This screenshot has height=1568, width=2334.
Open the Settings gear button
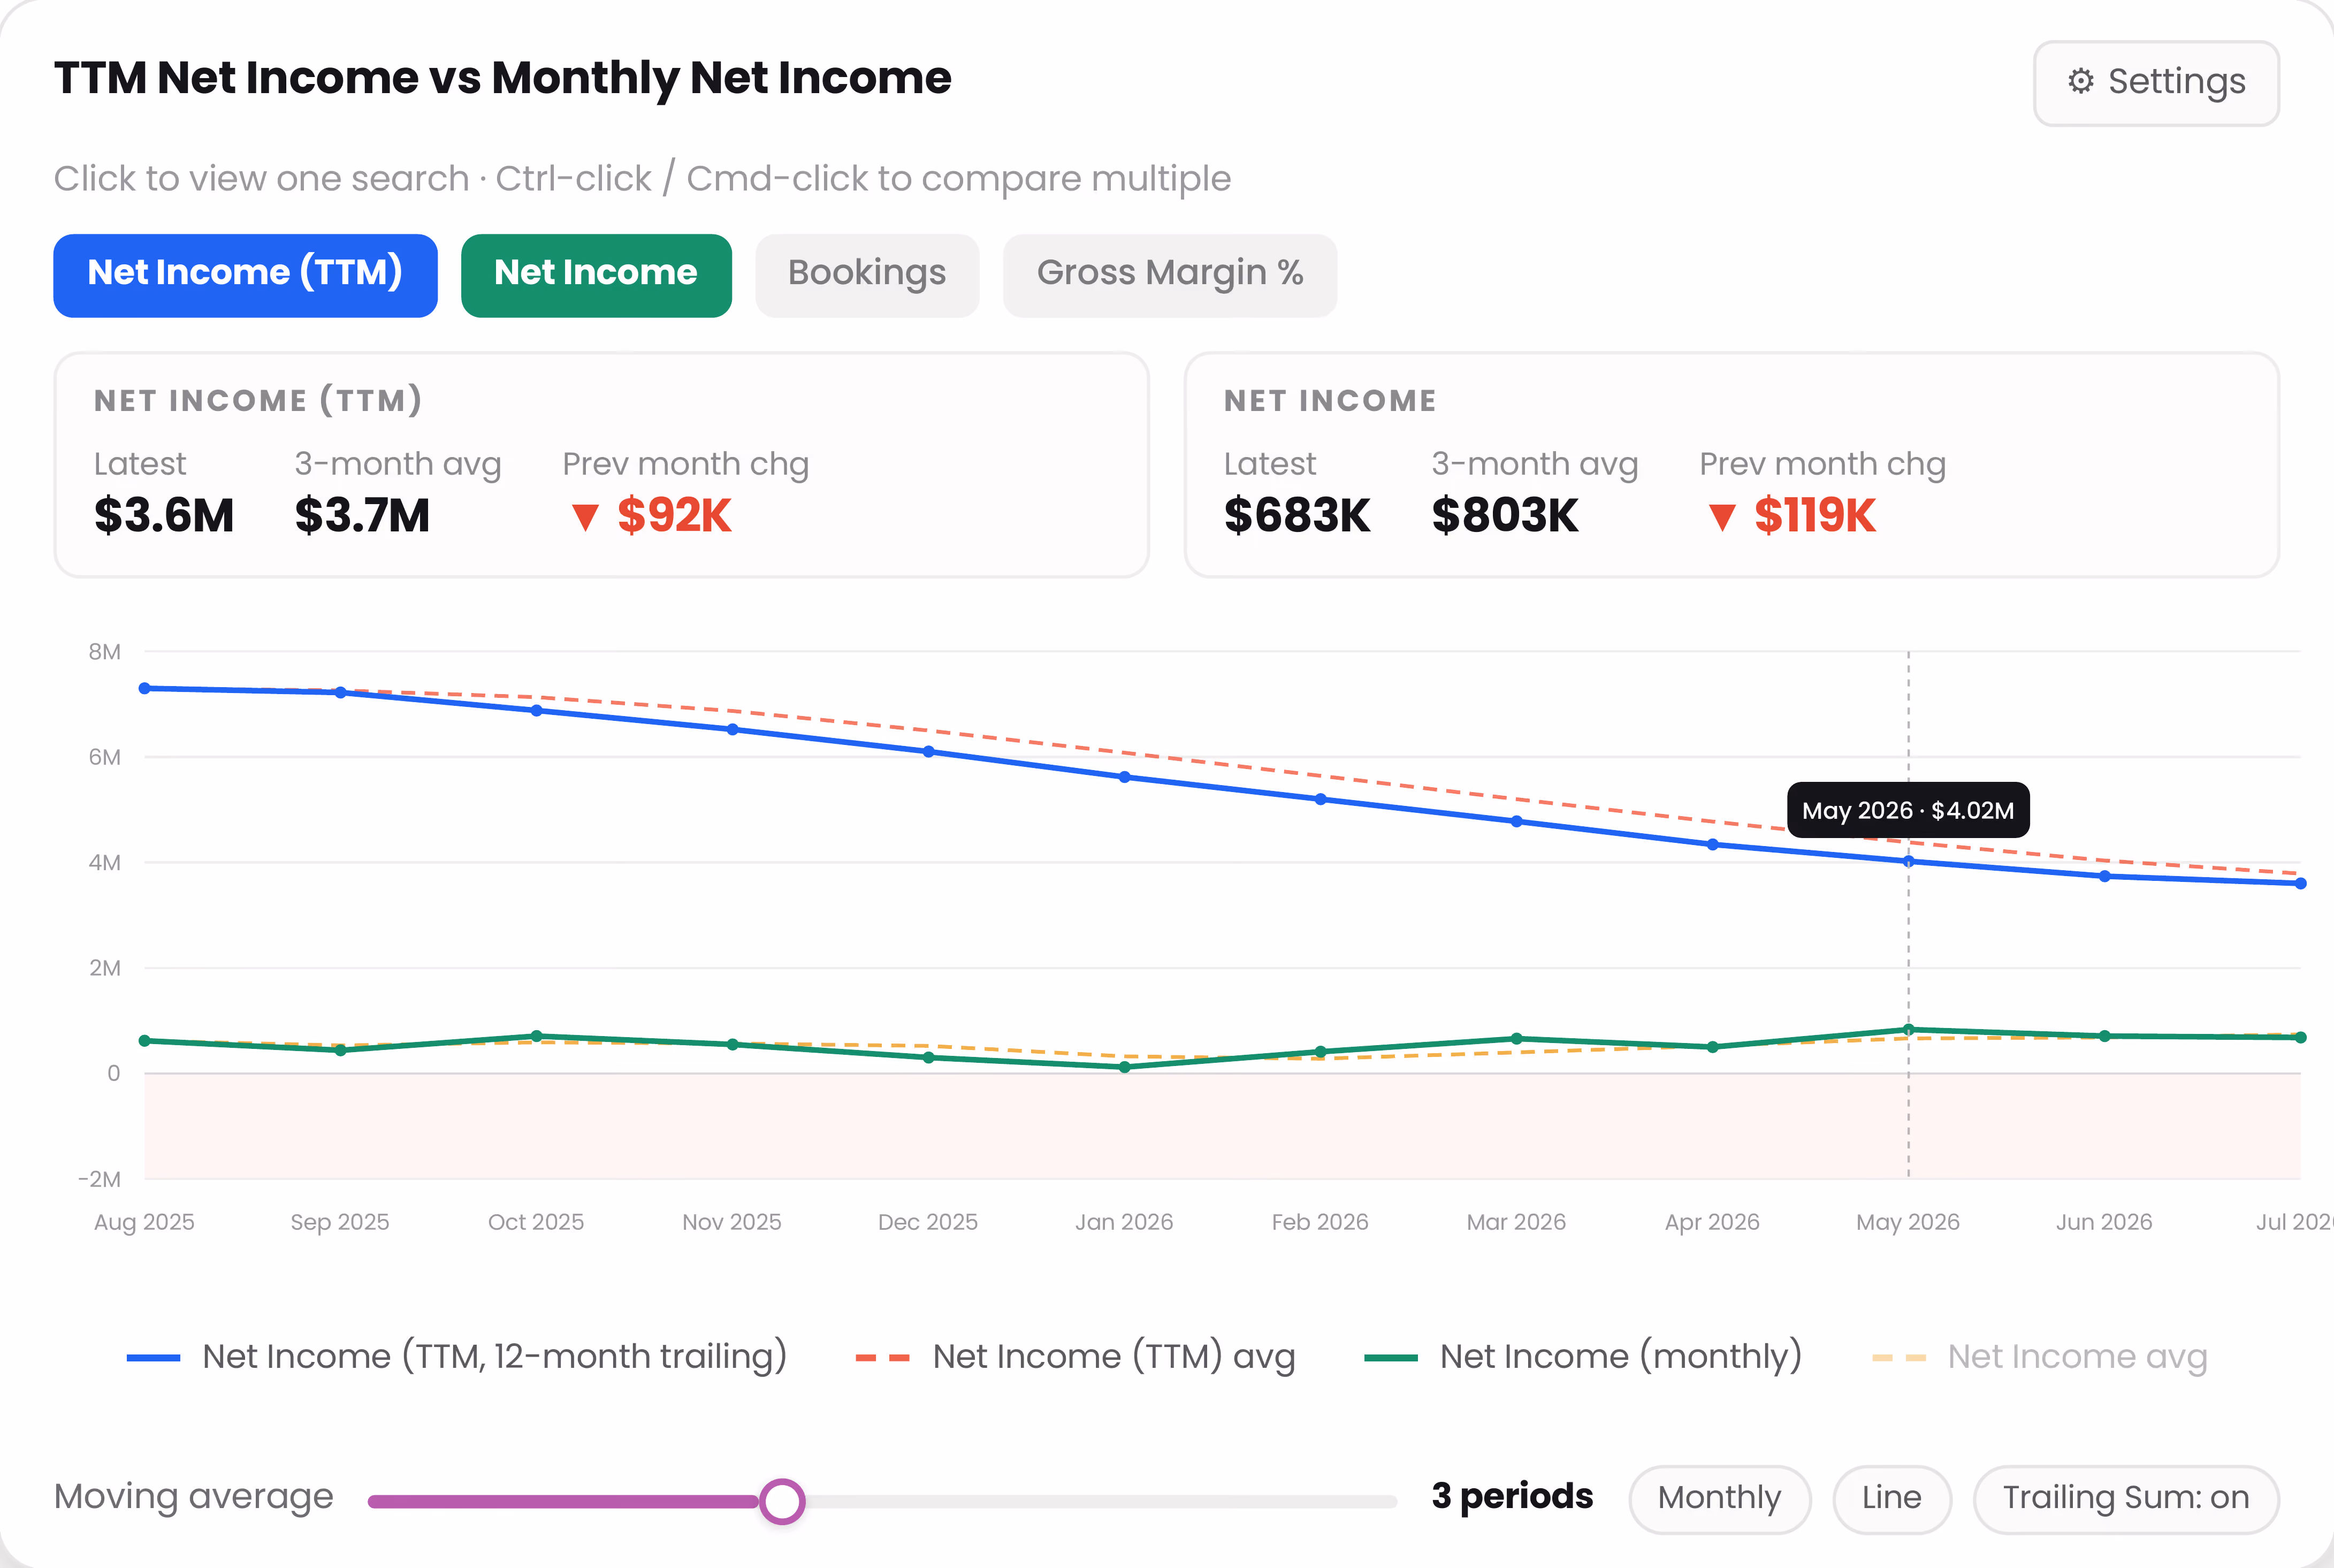[x=2156, y=83]
